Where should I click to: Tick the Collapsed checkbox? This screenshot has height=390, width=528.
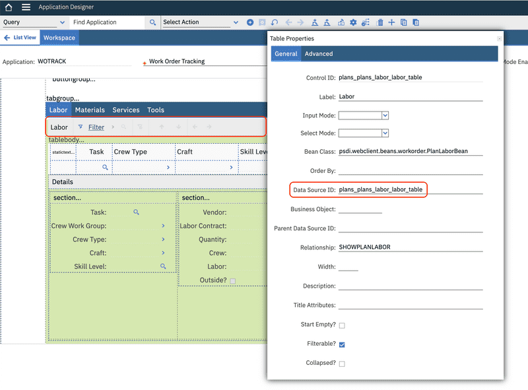click(x=342, y=364)
